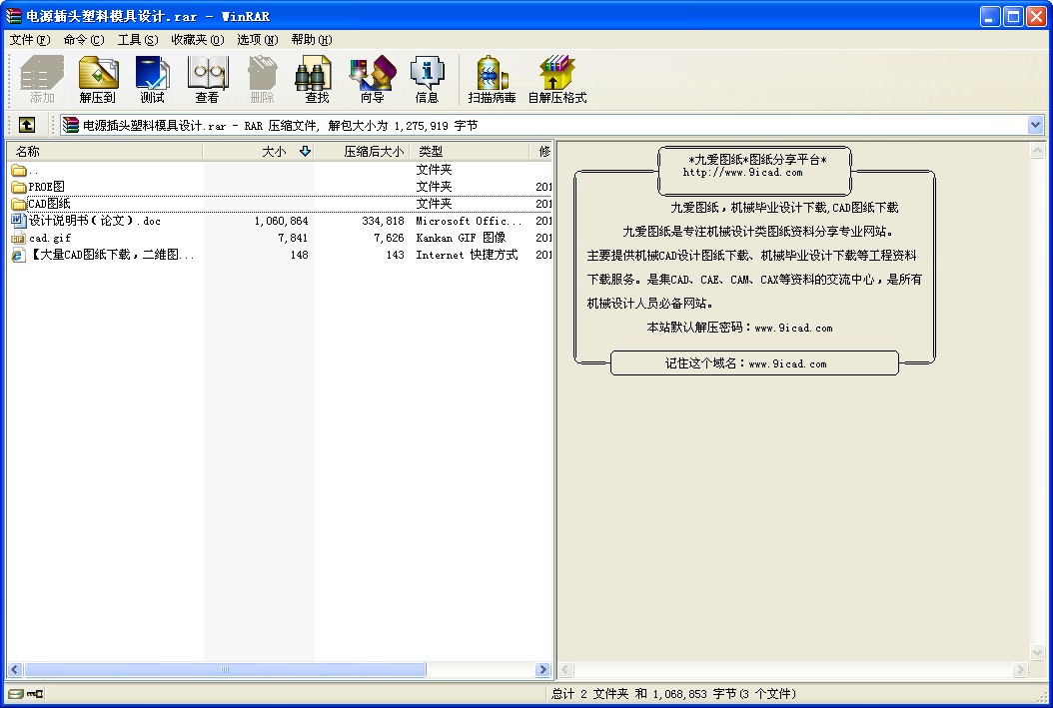The height and width of the screenshot is (708, 1053).
Task: Sort by 类型 column header
Action: pos(470,151)
